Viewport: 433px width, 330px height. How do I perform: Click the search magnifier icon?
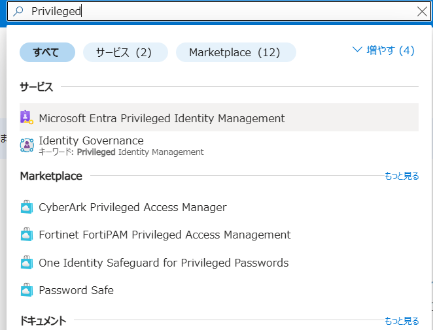click(18, 11)
